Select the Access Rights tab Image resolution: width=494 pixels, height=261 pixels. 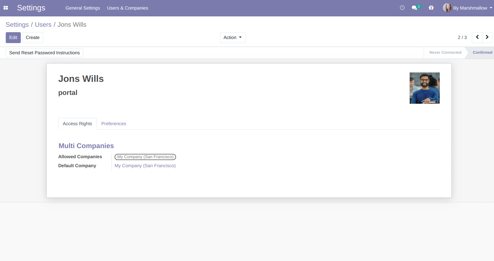77,124
